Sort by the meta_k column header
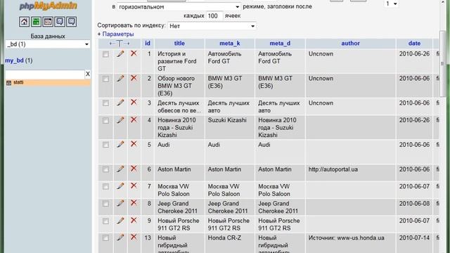The width and height of the screenshot is (450, 253). pyautogui.click(x=230, y=44)
